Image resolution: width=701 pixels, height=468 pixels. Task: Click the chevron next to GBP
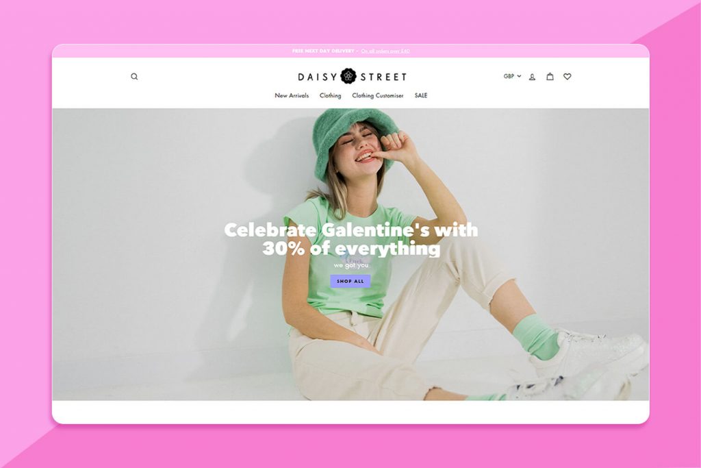tap(519, 76)
